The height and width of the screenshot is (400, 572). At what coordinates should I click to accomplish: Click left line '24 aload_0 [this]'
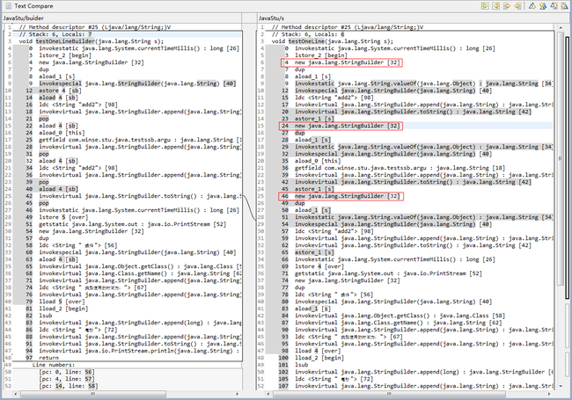click(x=55, y=133)
